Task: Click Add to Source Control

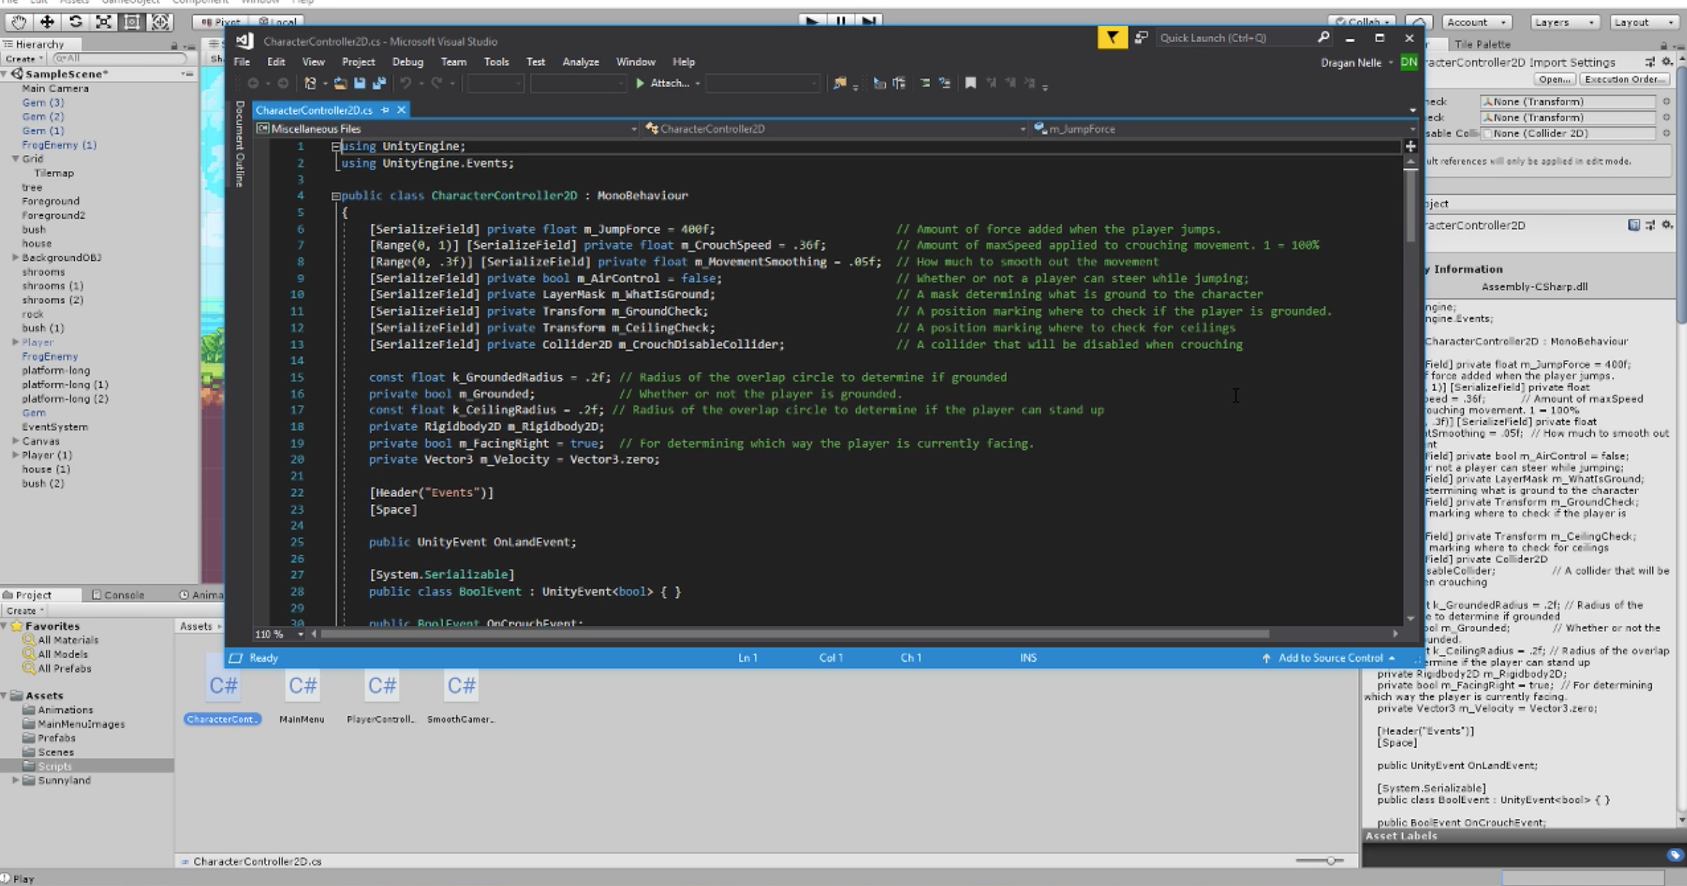Action: tap(1330, 658)
